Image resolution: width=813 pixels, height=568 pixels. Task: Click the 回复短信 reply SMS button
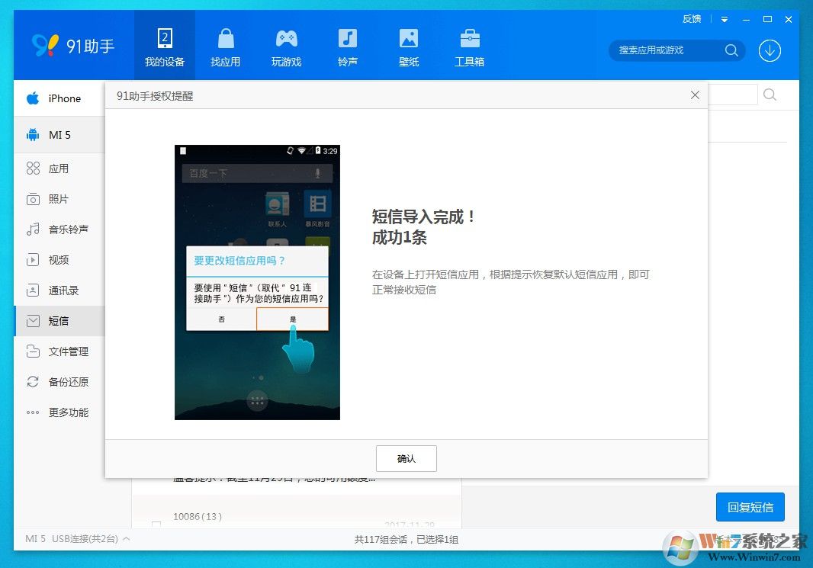point(750,506)
